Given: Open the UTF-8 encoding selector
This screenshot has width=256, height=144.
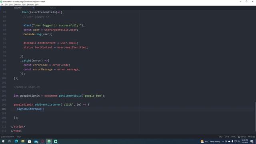Looking at the screenshot, I should [x=227, y=137].
